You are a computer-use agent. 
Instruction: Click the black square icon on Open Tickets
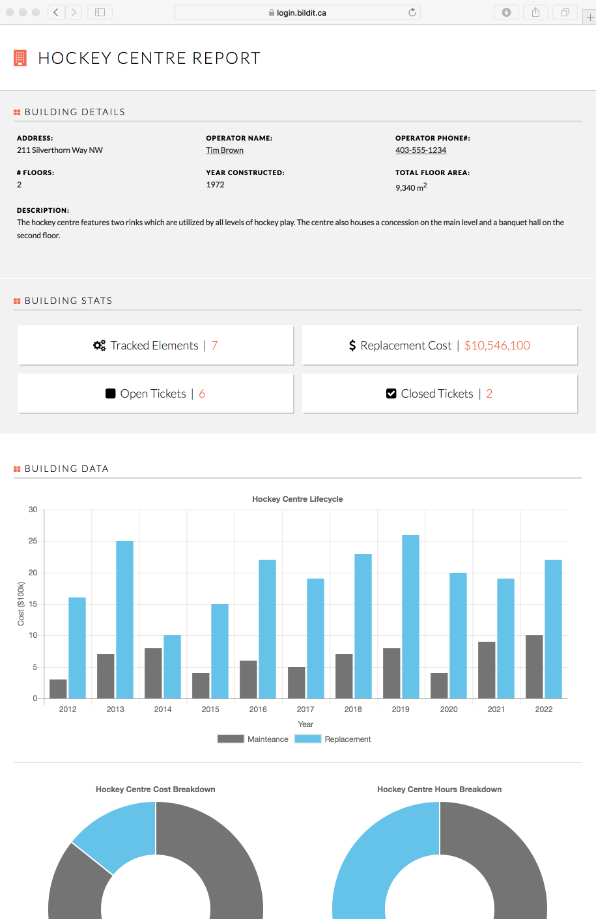[111, 394]
